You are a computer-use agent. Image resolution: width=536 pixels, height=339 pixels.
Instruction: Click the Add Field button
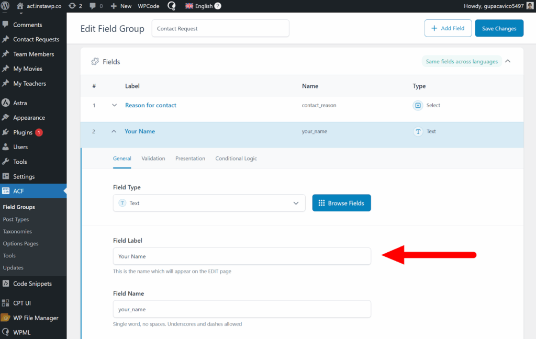(x=448, y=28)
